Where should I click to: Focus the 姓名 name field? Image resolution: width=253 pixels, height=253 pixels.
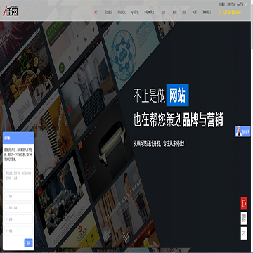pos(18,196)
